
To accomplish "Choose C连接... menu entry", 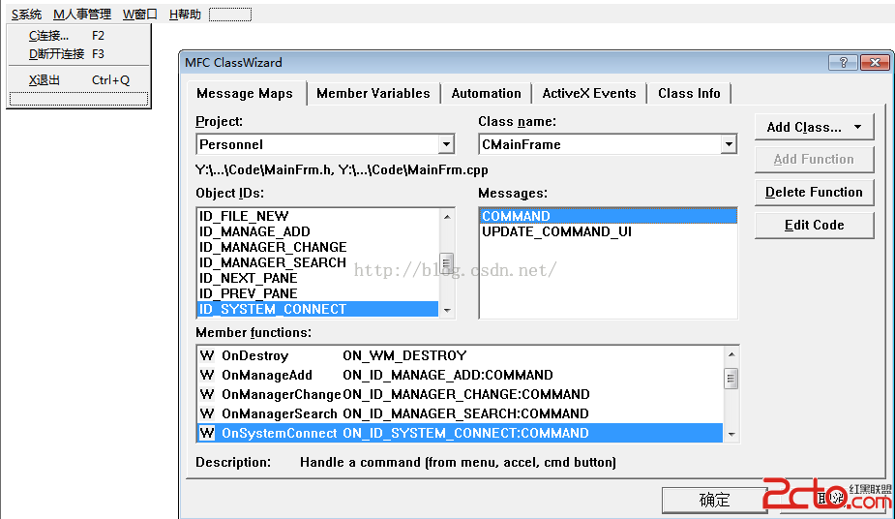I will click(x=78, y=36).
